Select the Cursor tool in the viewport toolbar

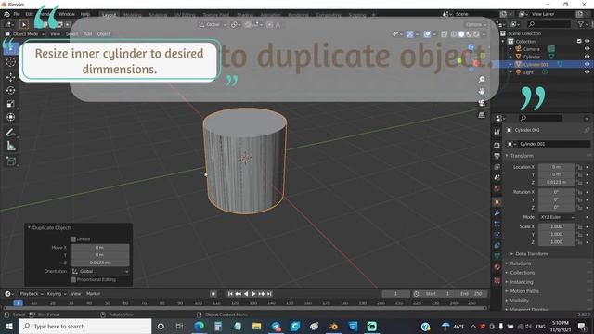(10, 62)
